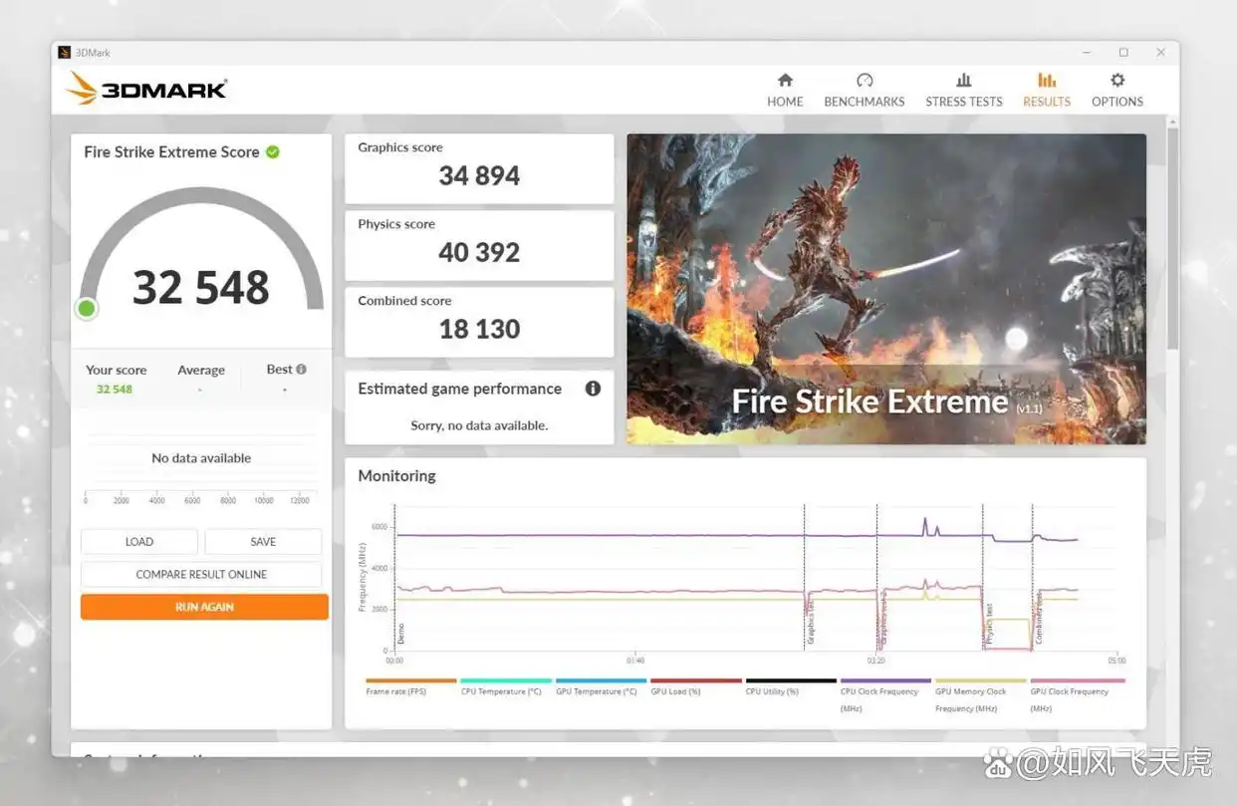Click the CPU Clock Frequency purple swatch
1237x806 pixels.
[x=885, y=681]
